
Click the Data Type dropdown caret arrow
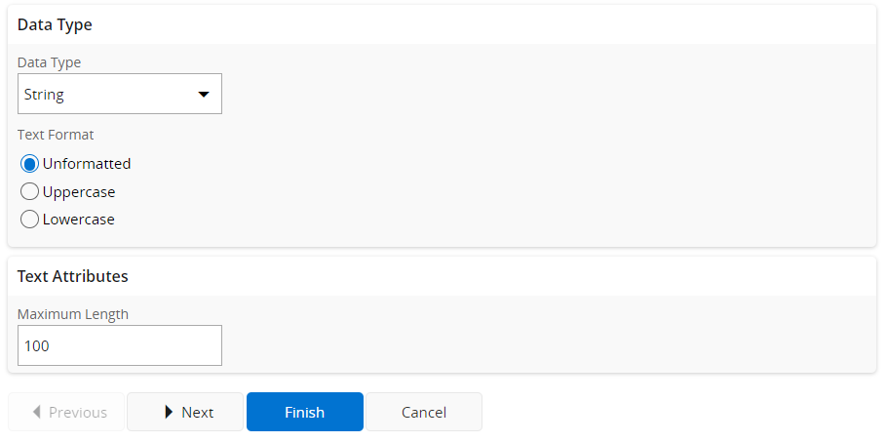pyautogui.click(x=204, y=95)
